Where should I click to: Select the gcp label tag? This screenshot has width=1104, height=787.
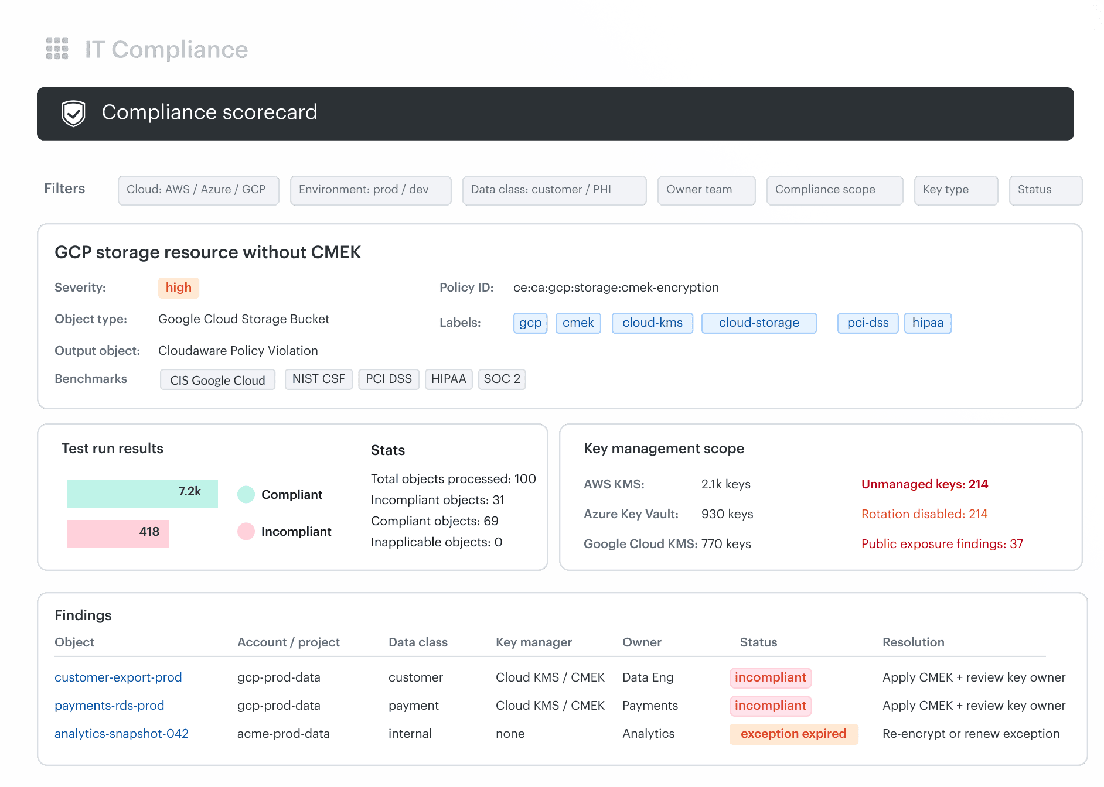pyautogui.click(x=530, y=323)
